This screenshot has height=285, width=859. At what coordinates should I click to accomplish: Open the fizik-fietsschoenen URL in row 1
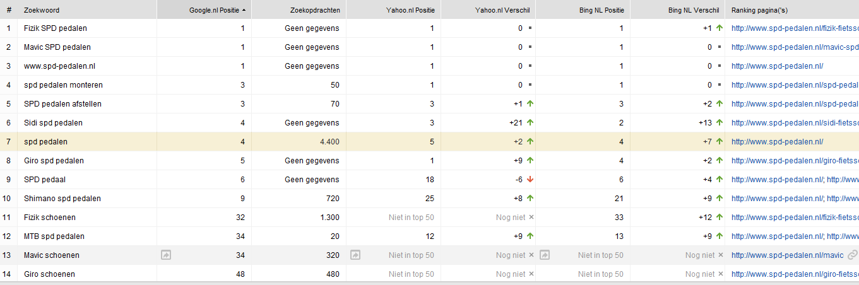click(795, 28)
